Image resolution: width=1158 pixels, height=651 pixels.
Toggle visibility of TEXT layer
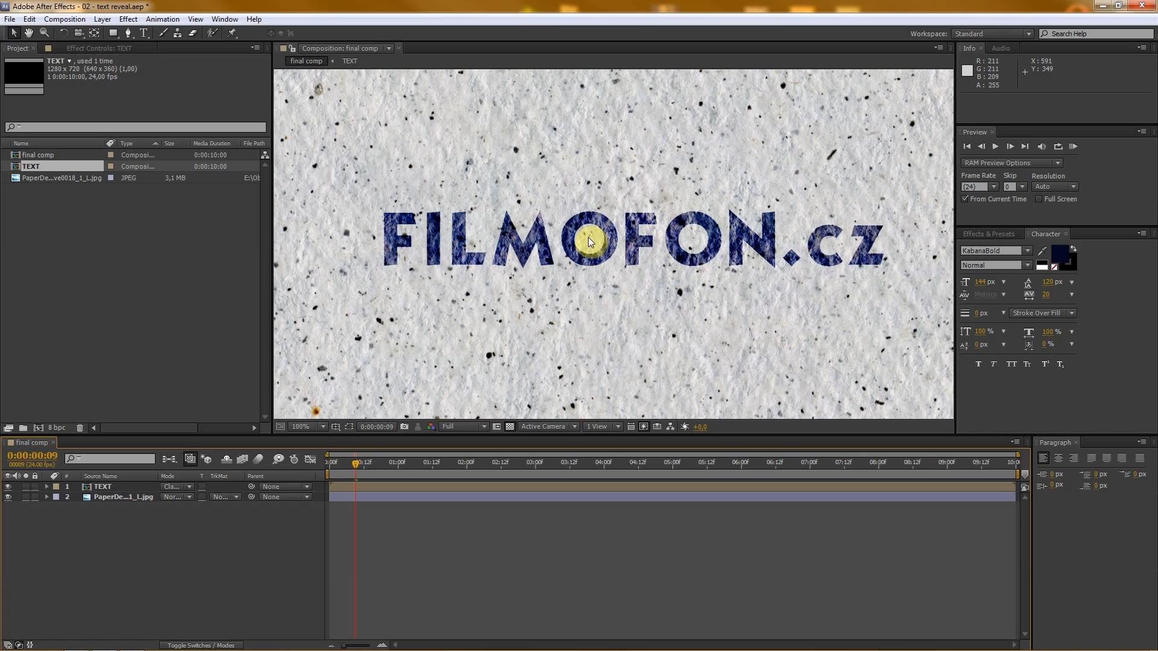point(8,486)
